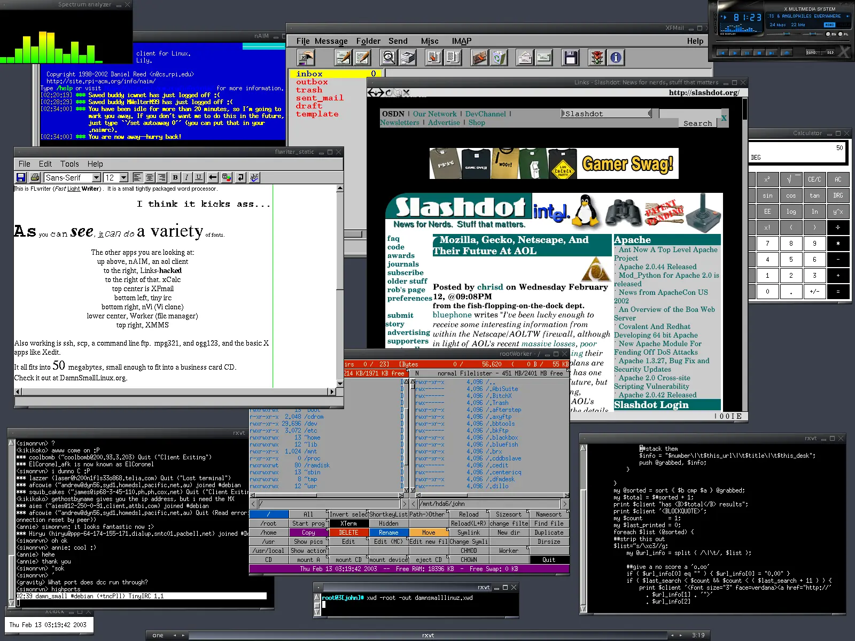Click the DELETE button in Worker
The image size is (855, 641).
click(348, 533)
